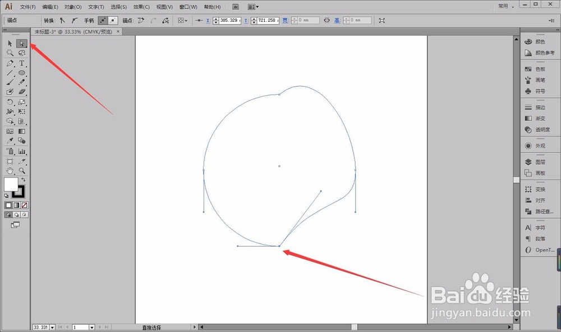Select the Eraser tool
The width and height of the screenshot is (561, 332).
pos(21,92)
